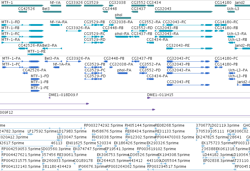Click EST label LP17592.5prime
Viewport: 250px width, 171px height.
[x=42, y=131]
